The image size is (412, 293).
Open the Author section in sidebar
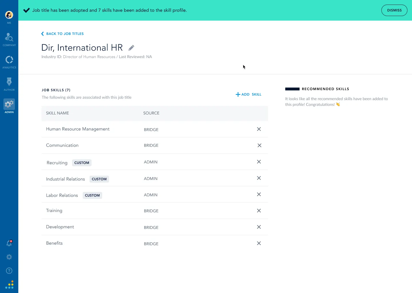pos(9,84)
